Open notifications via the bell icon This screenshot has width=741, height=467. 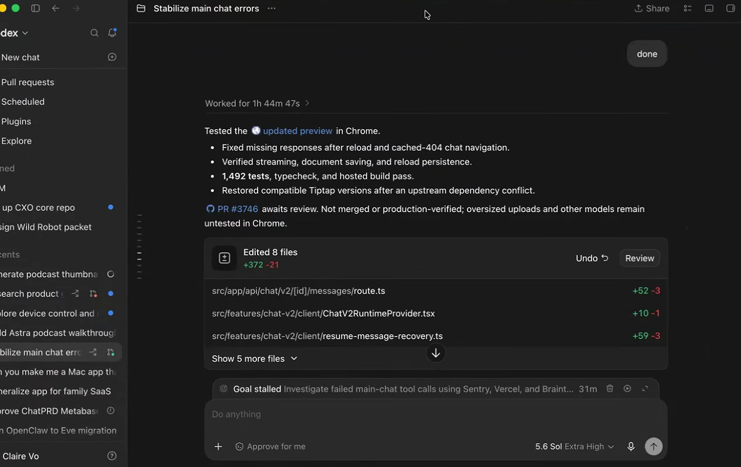[112, 33]
